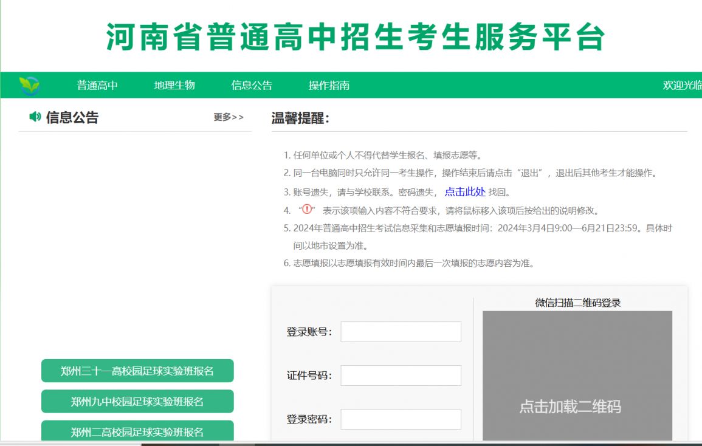The width and height of the screenshot is (702, 446).
Task: Click the 登录密码 password field
Action: tap(401, 419)
